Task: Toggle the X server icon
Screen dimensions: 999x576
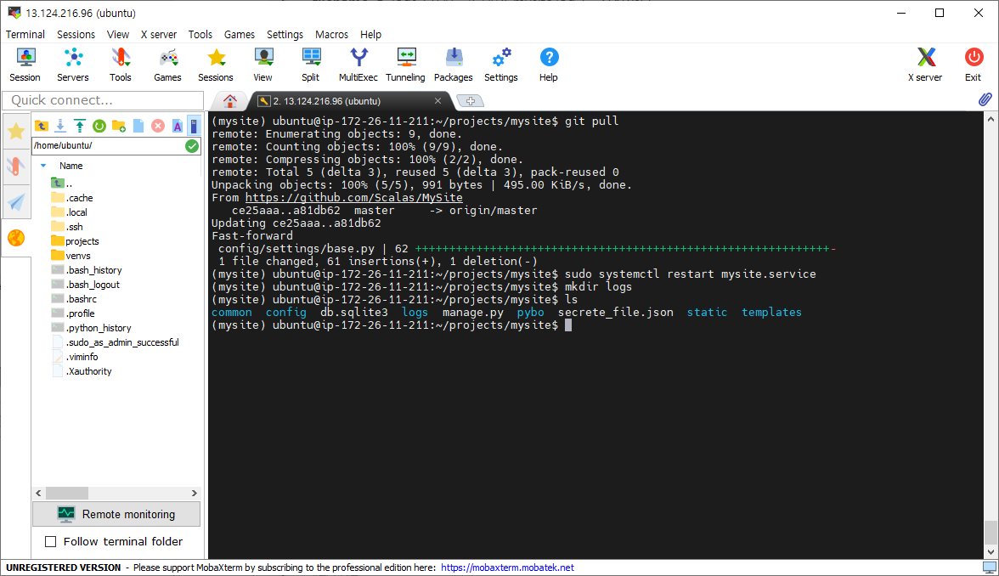Action: [925, 65]
